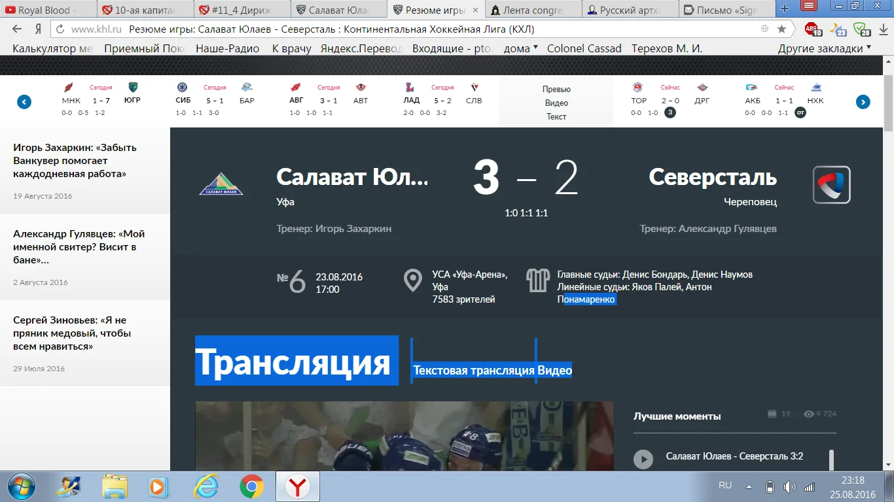Check the battery icon in system tray
Viewport: 894px width, 502px height.
tap(770, 486)
